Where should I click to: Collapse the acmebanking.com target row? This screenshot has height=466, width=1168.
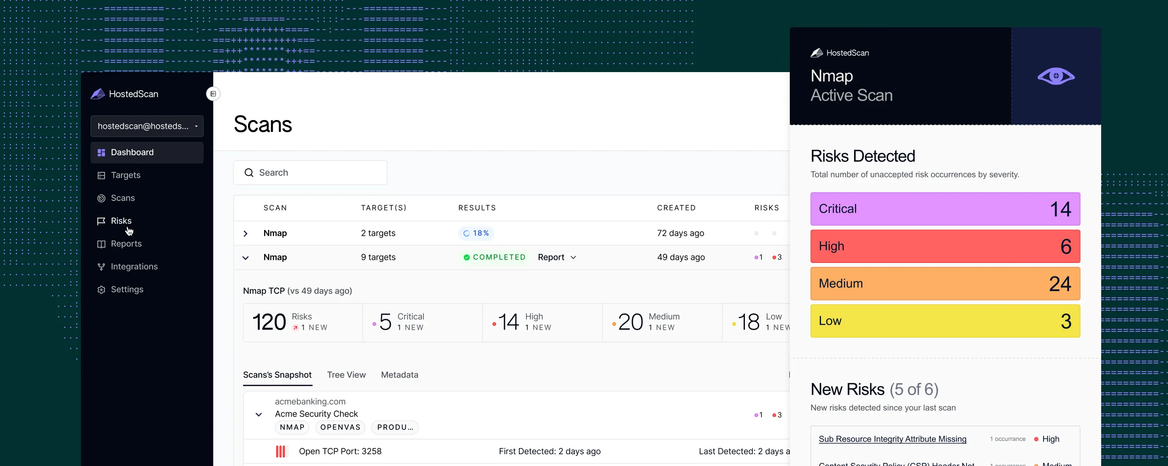click(x=259, y=414)
